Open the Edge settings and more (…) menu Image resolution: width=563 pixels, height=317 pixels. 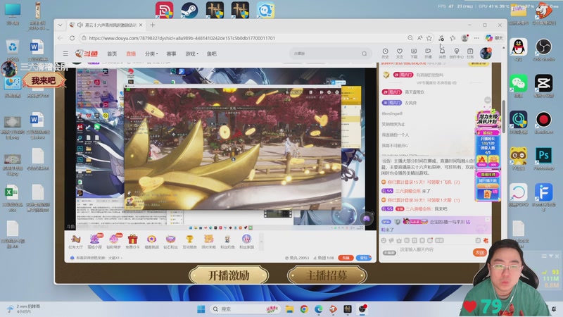click(x=476, y=38)
